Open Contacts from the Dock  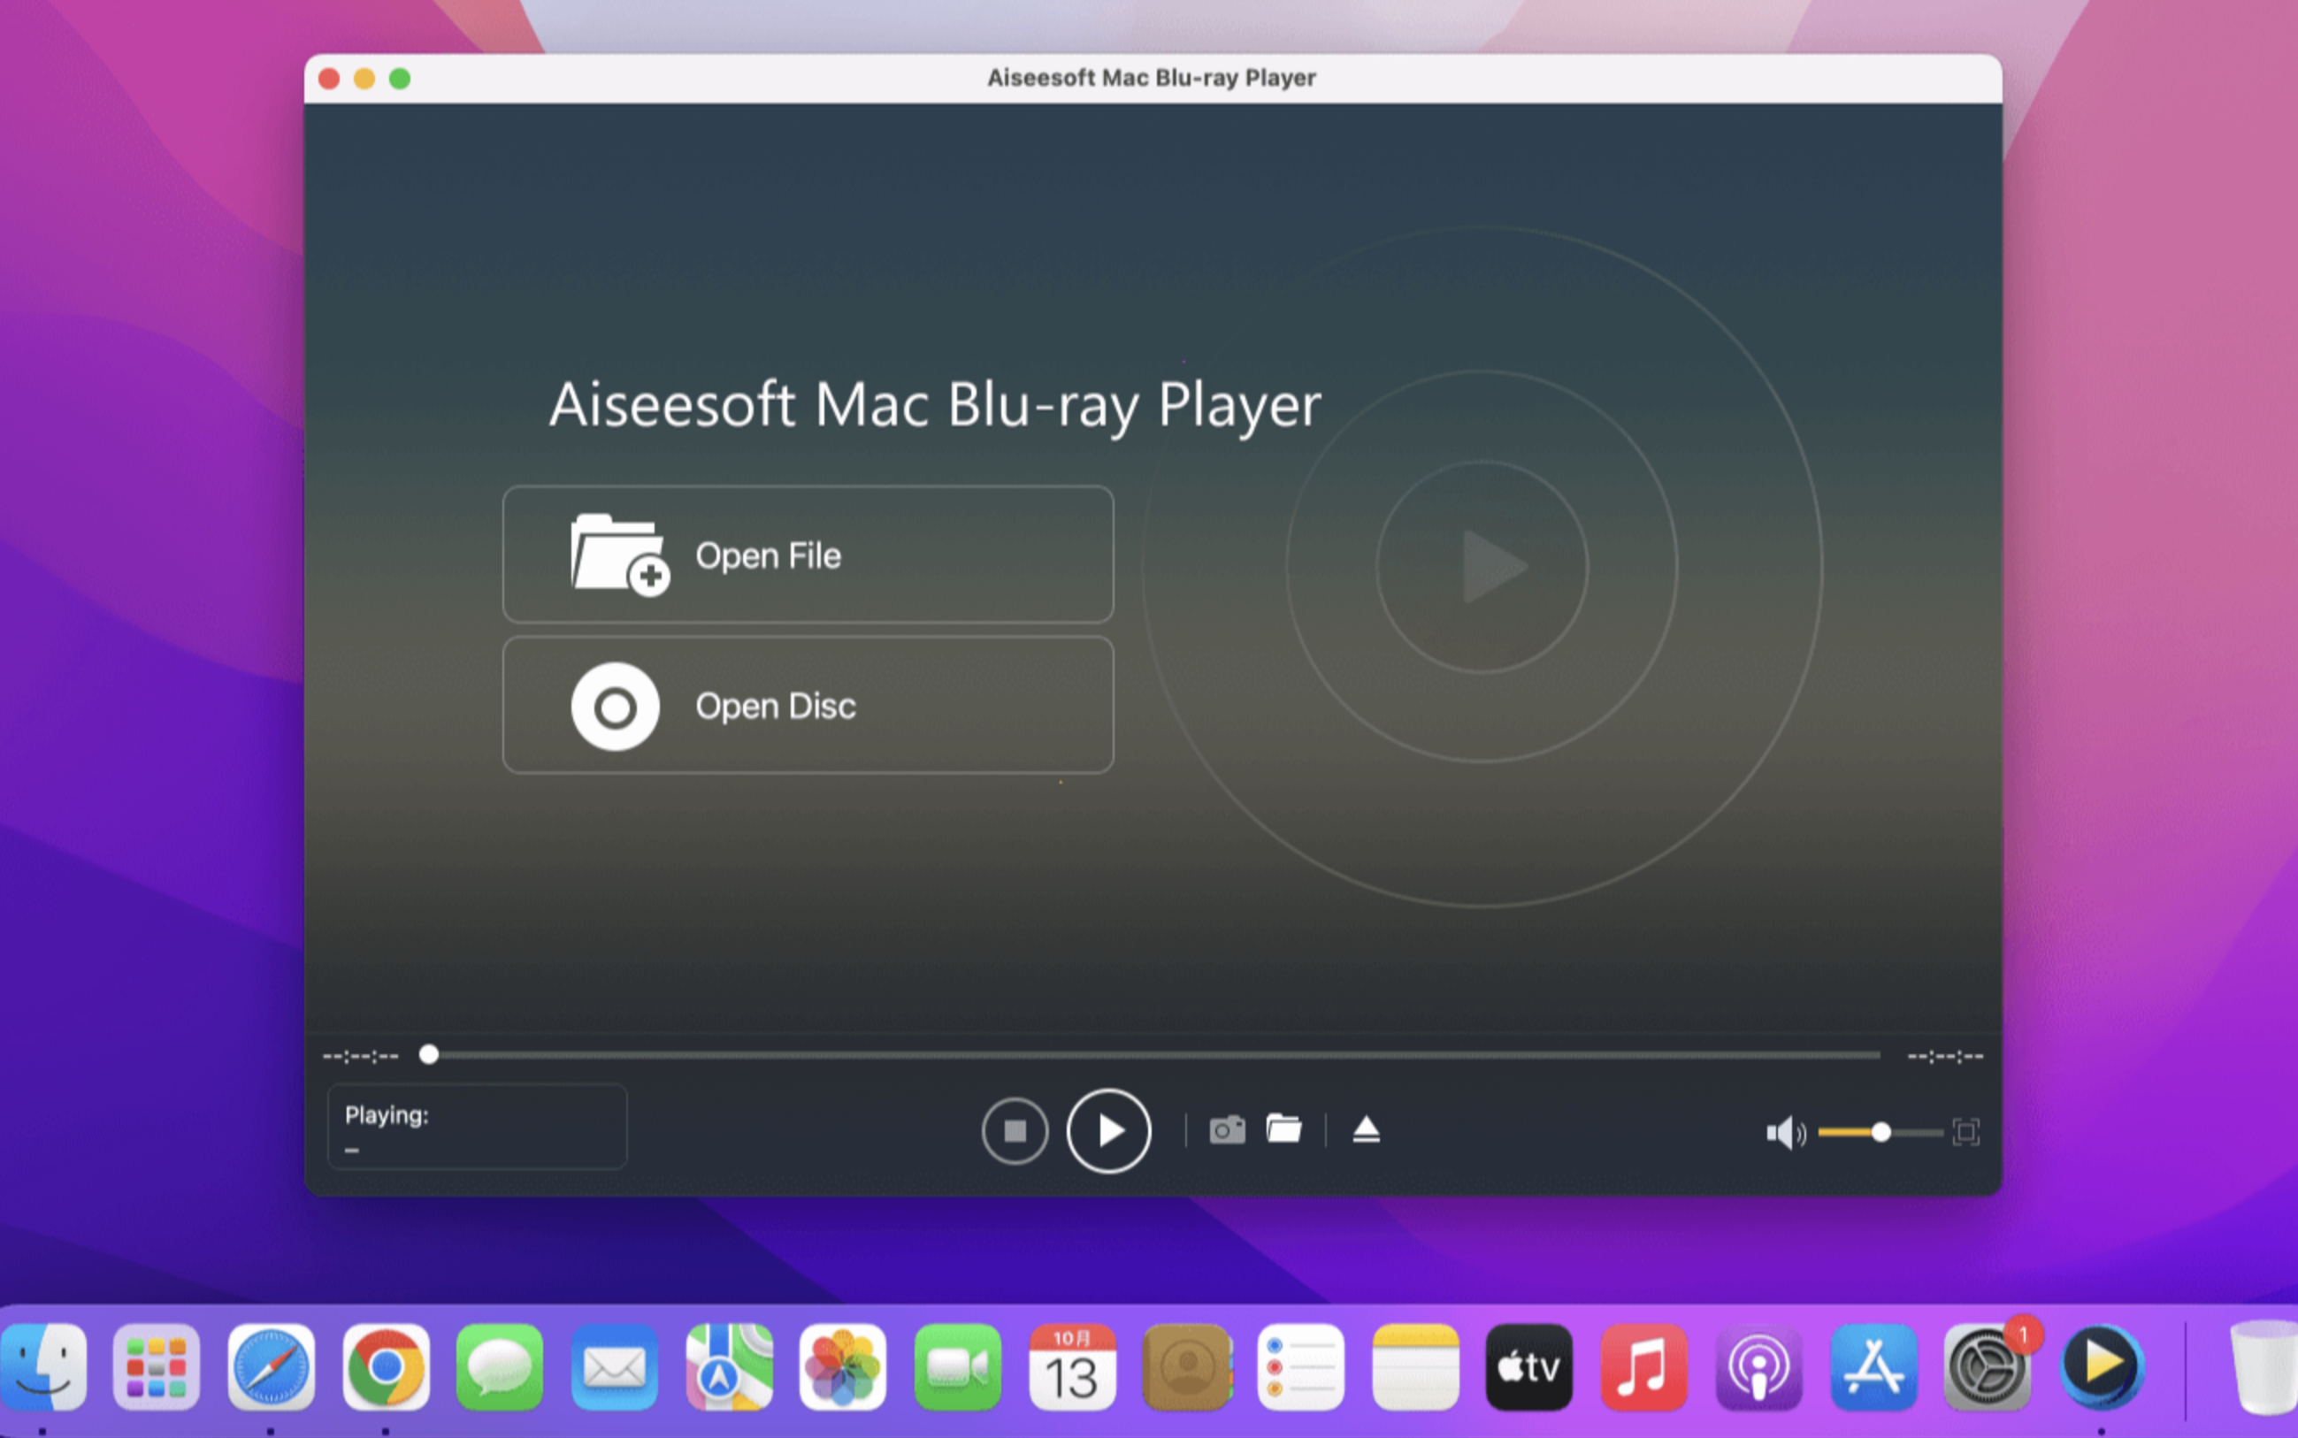click(x=1187, y=1367)
